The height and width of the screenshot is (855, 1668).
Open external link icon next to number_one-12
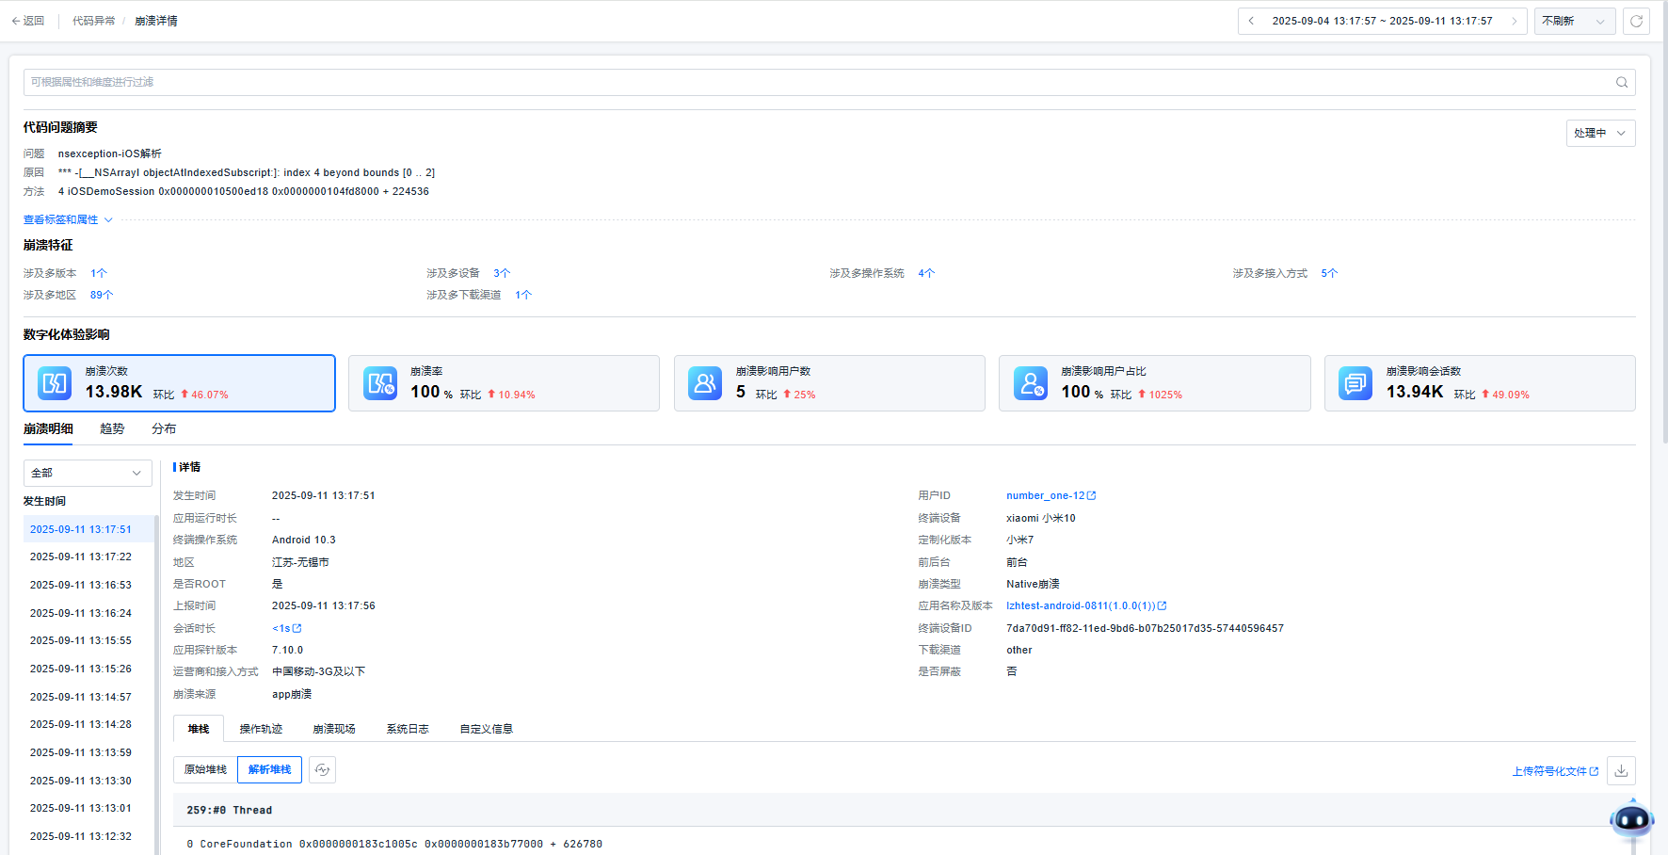tap(1092, 495)
